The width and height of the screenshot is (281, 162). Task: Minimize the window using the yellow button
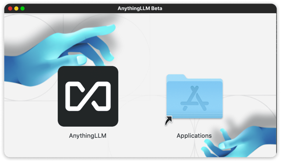point(16,8)
